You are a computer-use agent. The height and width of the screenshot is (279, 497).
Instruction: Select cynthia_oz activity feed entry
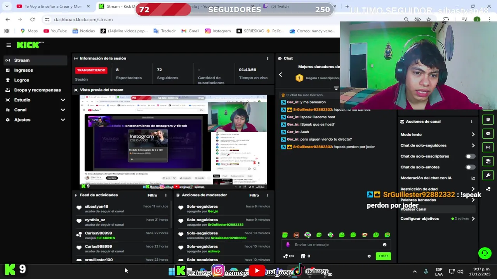pyautogui.click(x=122, y=222)
